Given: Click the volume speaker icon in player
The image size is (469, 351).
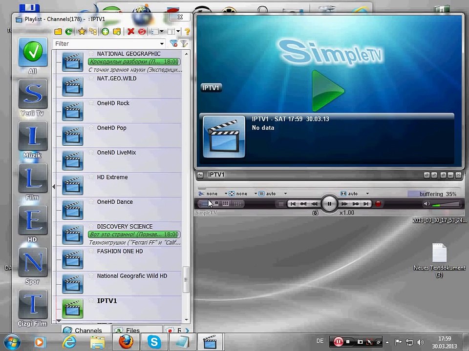Looking at the screenshot, I should (426, 204).
